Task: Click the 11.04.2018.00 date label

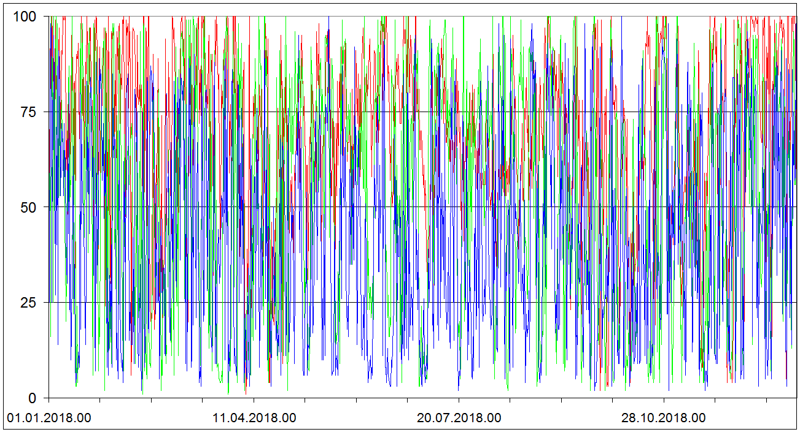Action: click(254, 419)
